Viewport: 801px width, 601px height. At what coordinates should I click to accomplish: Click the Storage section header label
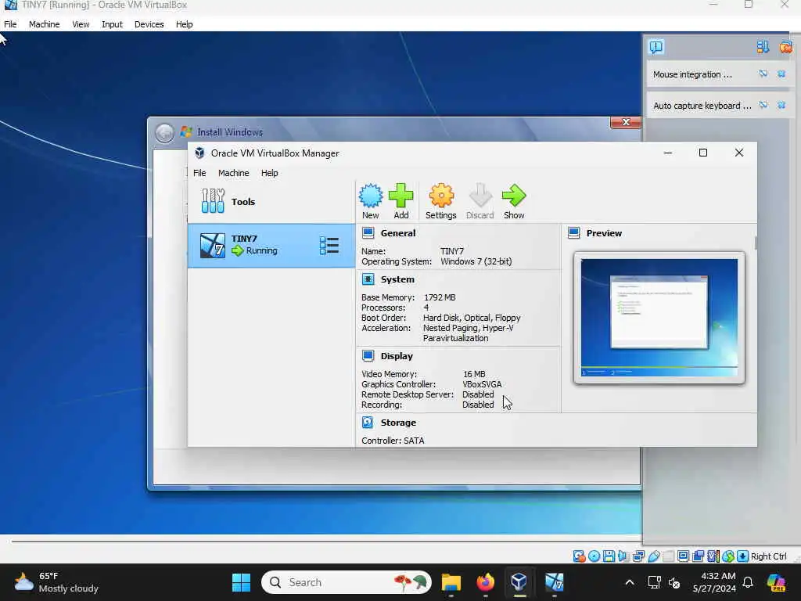398,423
